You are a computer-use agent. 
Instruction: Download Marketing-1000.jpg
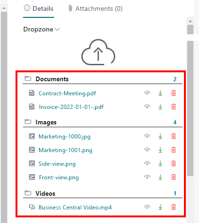[x=160, y=136]
